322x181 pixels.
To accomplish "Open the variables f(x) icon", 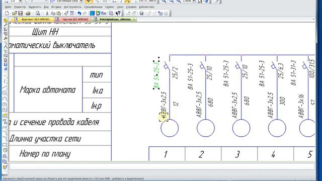I will point(104,14).
